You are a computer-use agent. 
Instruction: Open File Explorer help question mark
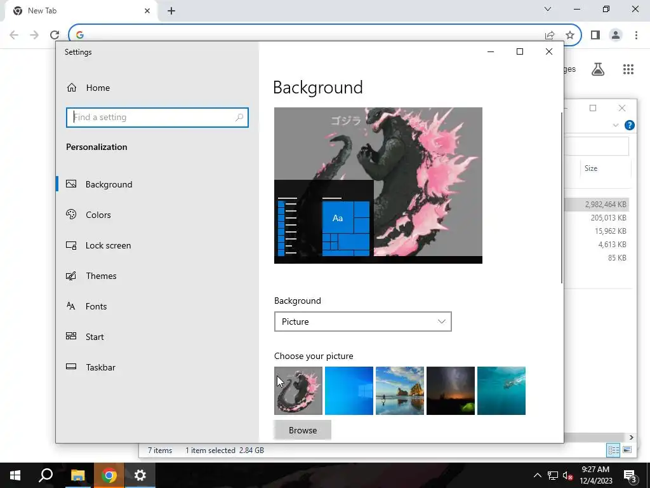click(629, 125)
